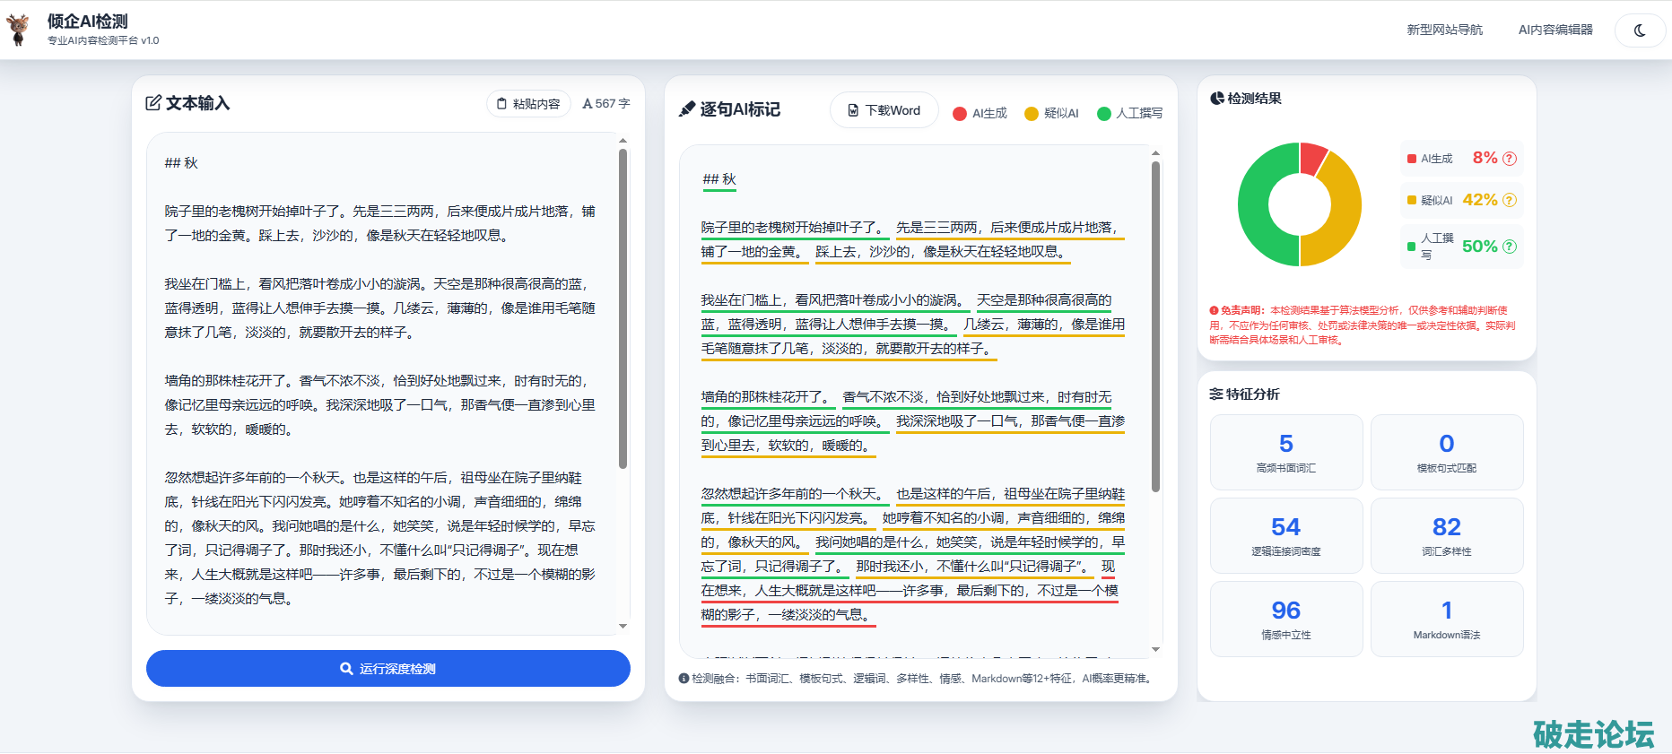Download the result via 下载Word button
Image resolution: width=1672 pixels, height=754 pixels.
coord(884,110)
